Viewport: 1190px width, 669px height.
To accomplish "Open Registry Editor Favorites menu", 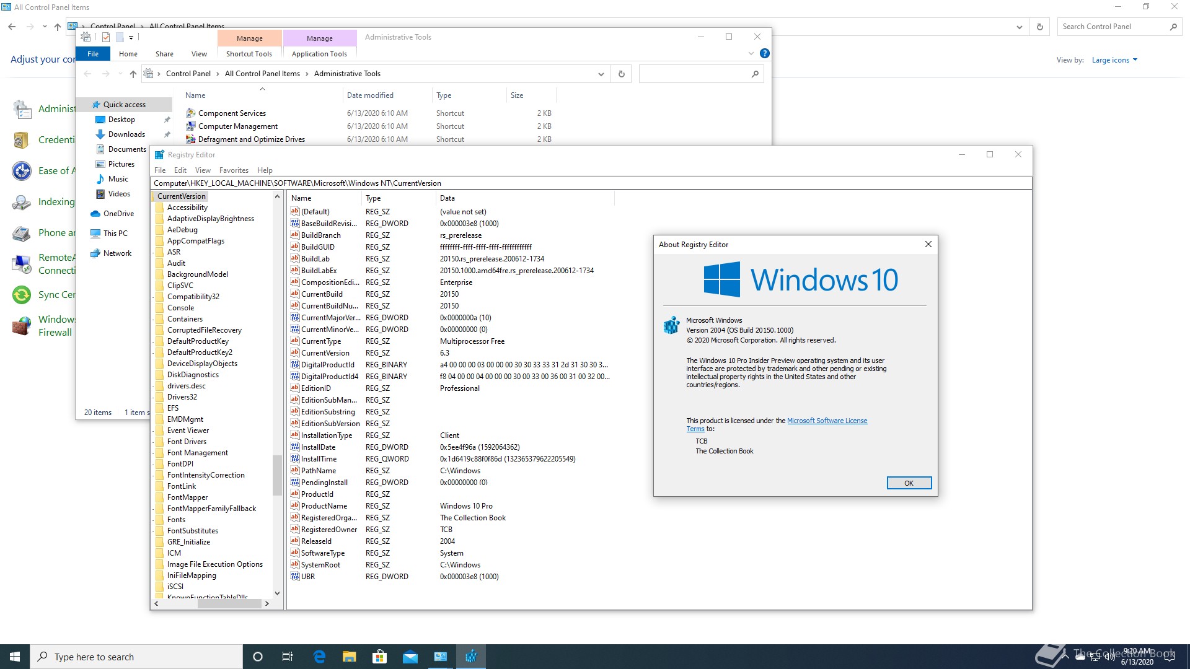I will (x=234, y=170).
